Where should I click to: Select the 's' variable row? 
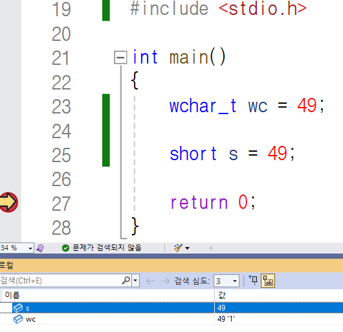coord(171,308)
